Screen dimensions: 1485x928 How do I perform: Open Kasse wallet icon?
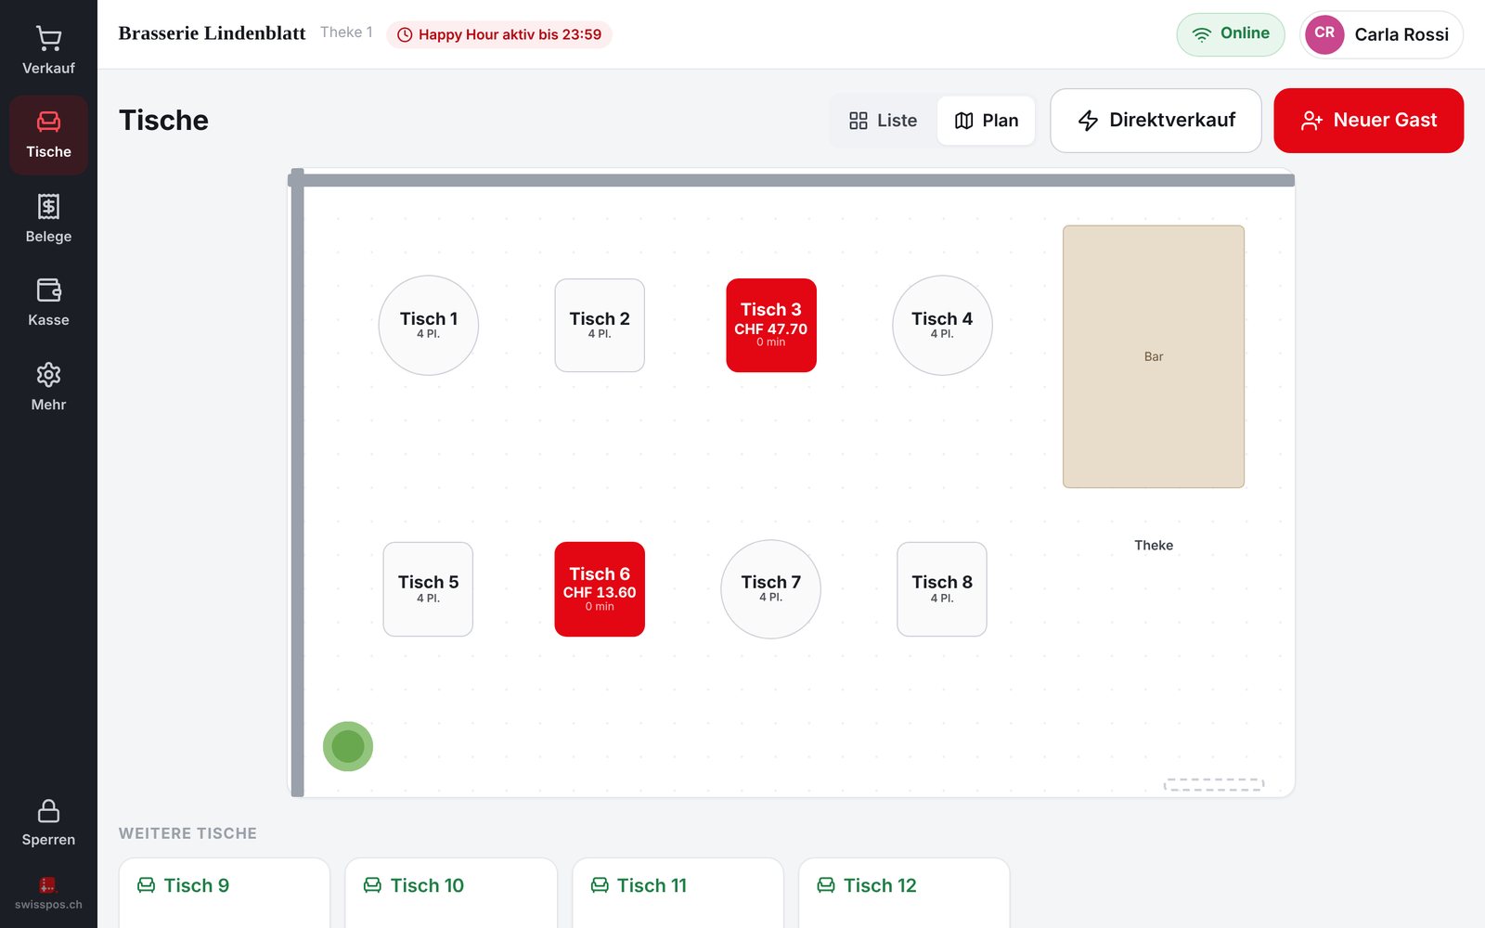click(48, 290)
